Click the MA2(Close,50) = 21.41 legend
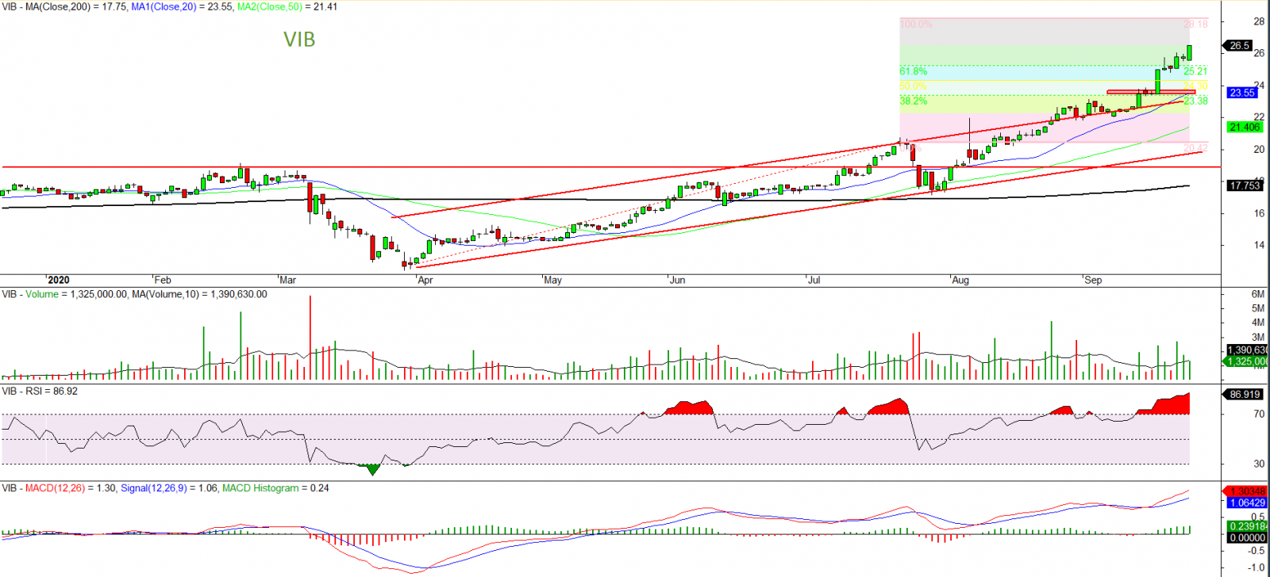 coord(287,6)
